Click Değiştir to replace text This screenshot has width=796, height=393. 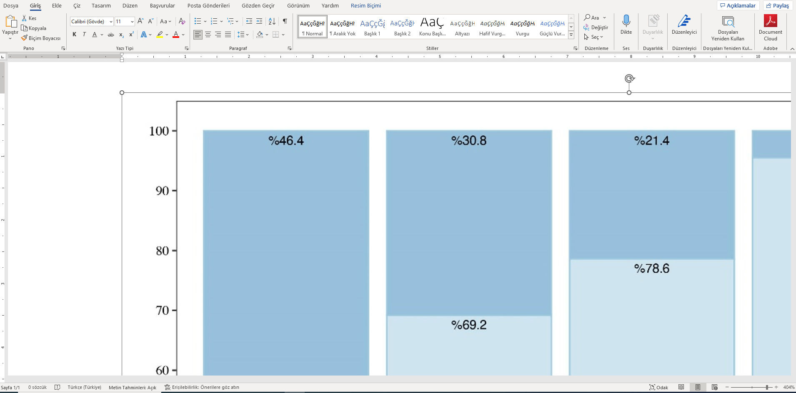(x=596, y=27)
